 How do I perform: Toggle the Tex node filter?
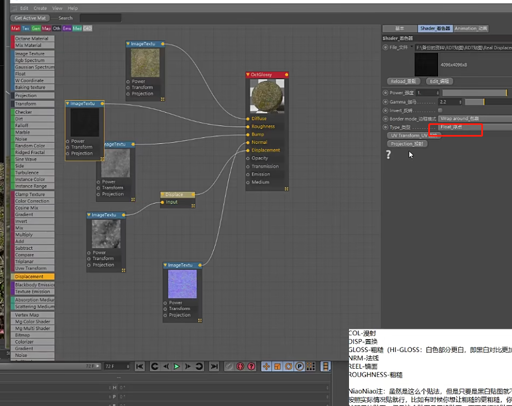[x=26, y=28]
